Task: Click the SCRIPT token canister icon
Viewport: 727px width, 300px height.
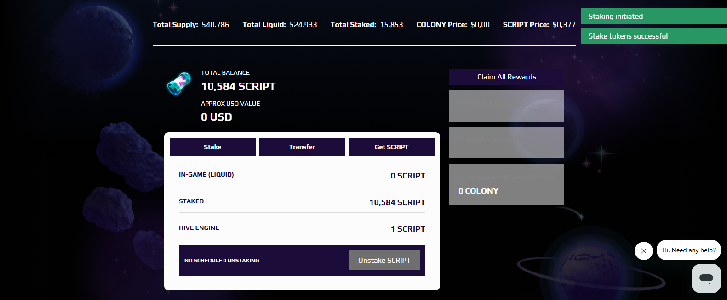Action: [x=179, y=83]
